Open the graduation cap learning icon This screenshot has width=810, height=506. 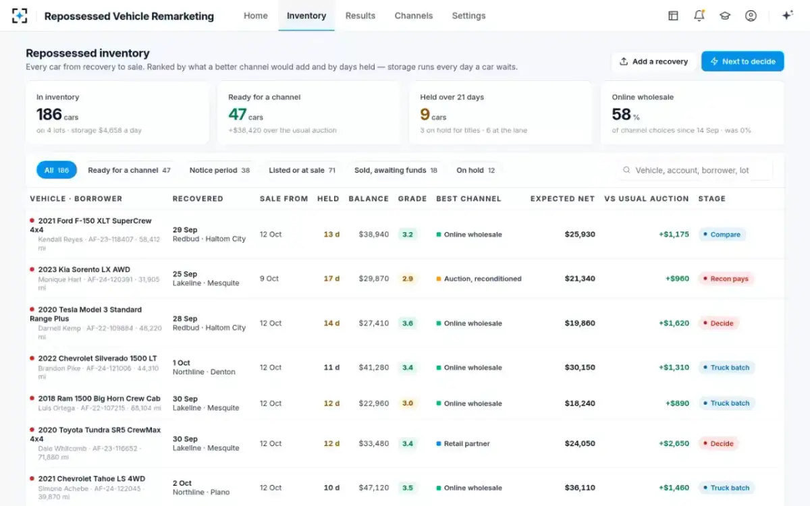coord(725,16)
